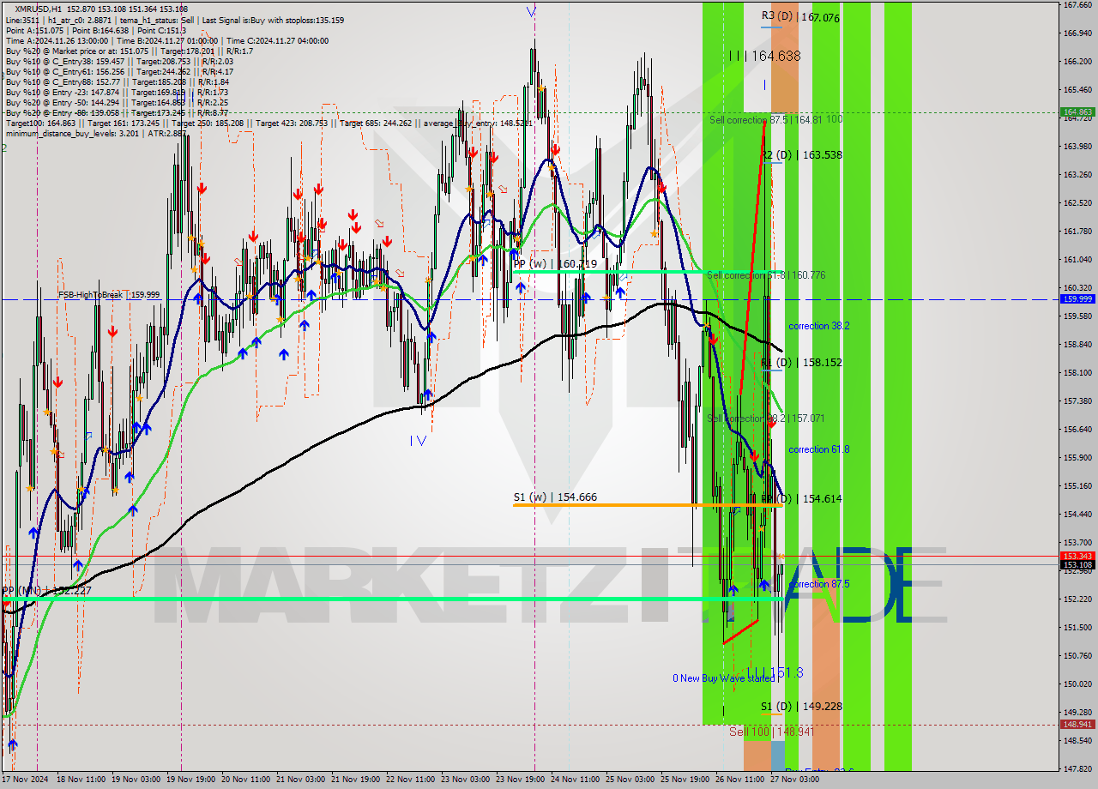Viewport: 1098px width, 789px height.
Task: Click 24 Nov 11:00 on time axis
Action: click(575, 780)
